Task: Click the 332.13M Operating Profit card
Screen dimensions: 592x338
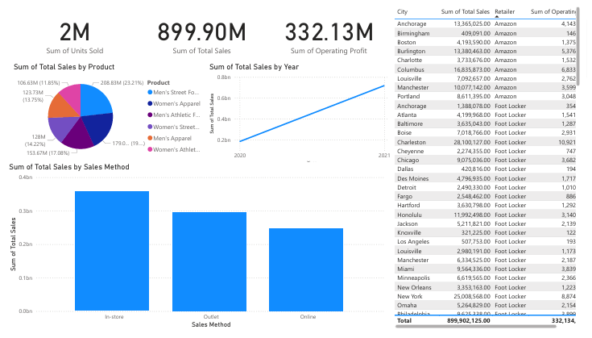Action: click(330, 39)
